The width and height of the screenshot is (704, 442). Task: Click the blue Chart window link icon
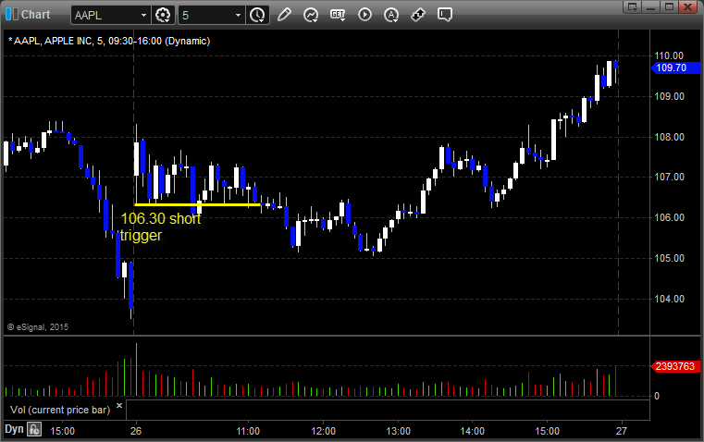(12, 14)
